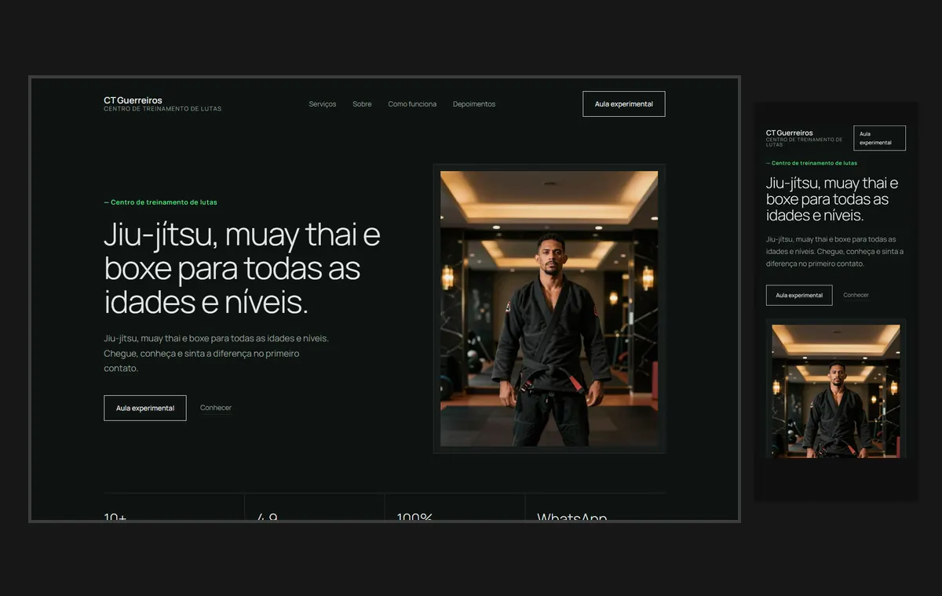Click CT Guerreiros logo in desktop header
The image size is (942, 596).
(162, 104)
